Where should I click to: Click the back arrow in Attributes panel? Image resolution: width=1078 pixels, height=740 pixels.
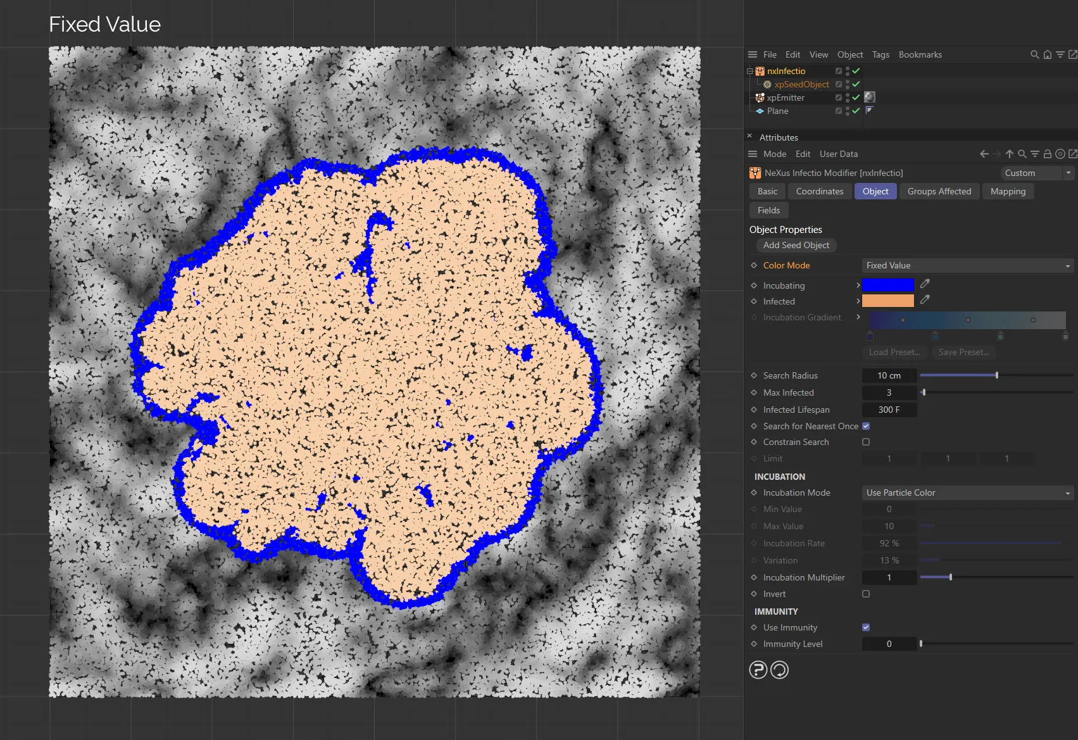pos(984,154)
